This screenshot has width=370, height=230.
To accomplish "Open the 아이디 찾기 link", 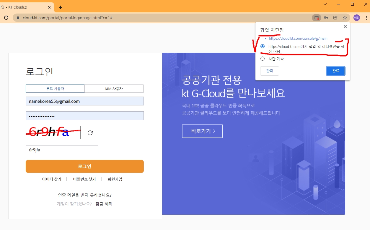I will coord(52,179).
